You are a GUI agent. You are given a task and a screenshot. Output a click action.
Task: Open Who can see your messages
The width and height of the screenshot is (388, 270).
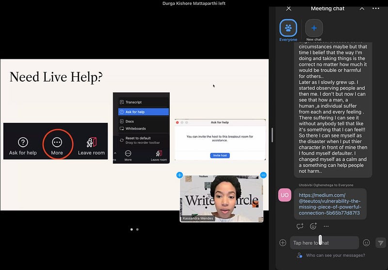click(x=331, y=255)
